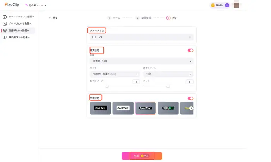The height and width of the screenshot is (162, 271).
Task: Click the PPT/PDF to video icon
Action: click(5, 38)
